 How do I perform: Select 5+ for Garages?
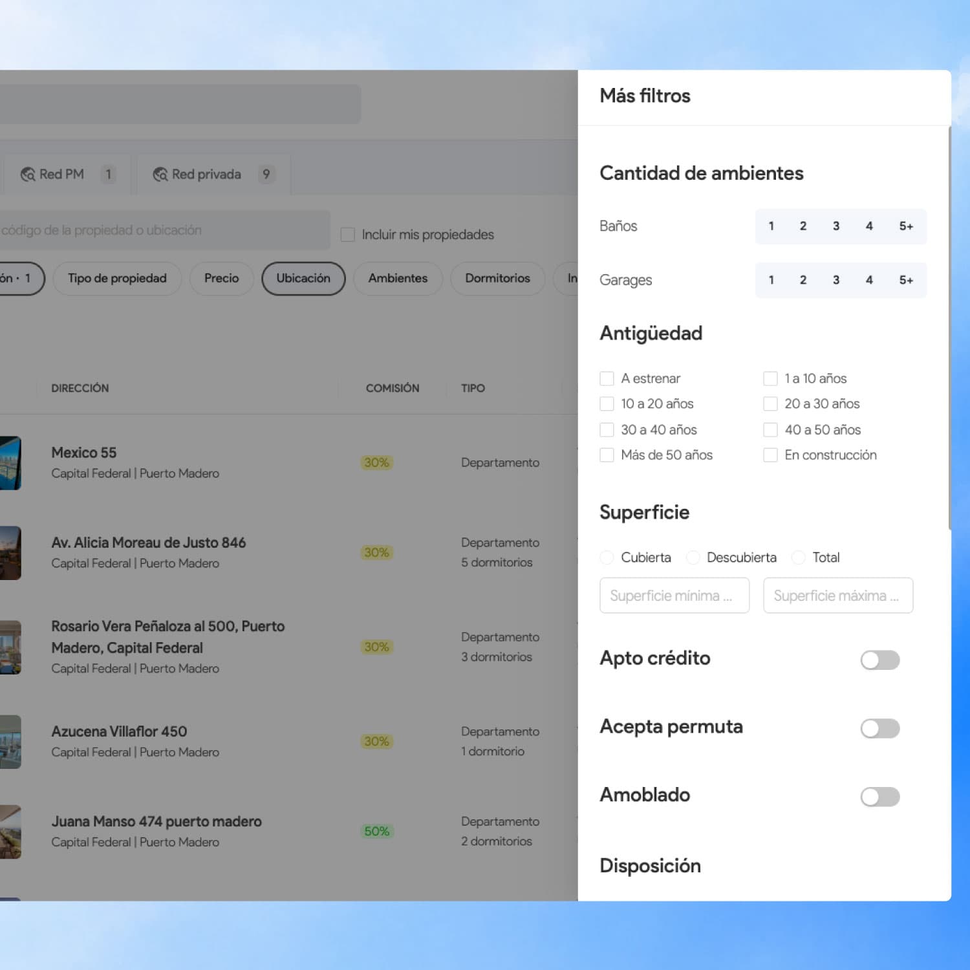906,280
